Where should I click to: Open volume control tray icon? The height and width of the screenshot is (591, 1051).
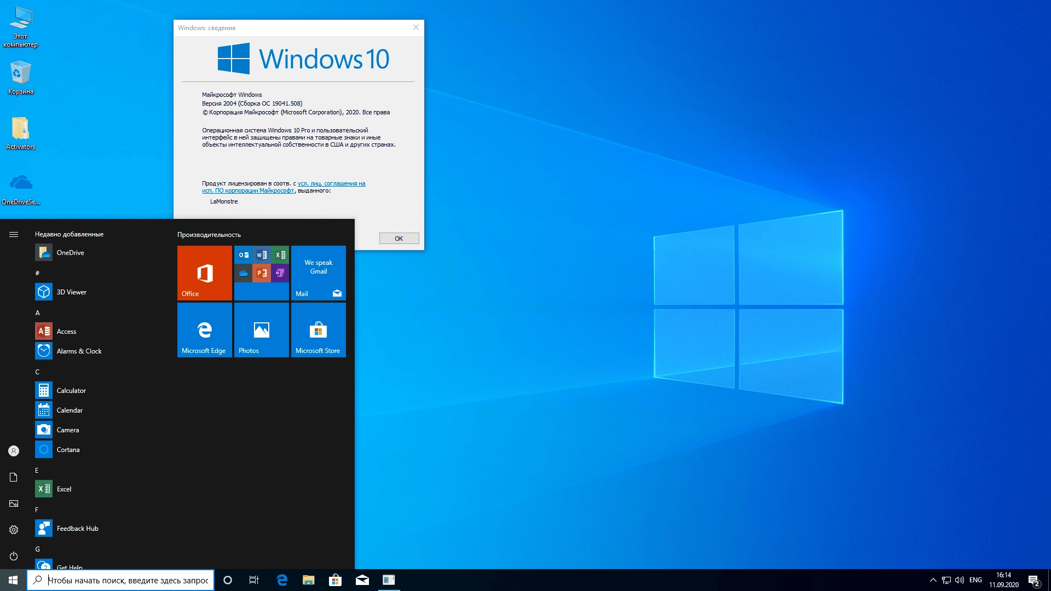[960, 580]
